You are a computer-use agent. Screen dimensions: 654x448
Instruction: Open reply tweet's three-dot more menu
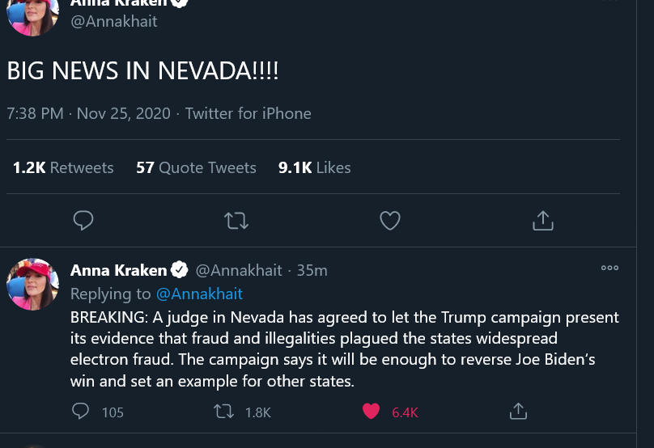coord(609,268)
